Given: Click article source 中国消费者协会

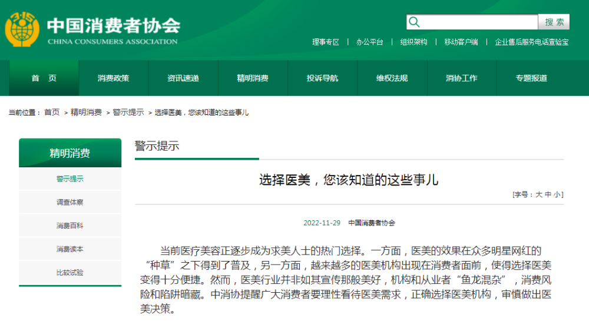Looking at the screenshot, I should pos(372,223).
